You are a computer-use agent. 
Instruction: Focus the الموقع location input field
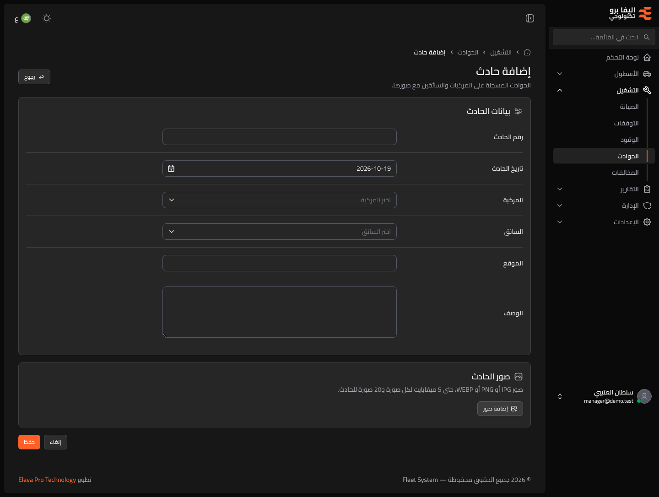[280, 263]
